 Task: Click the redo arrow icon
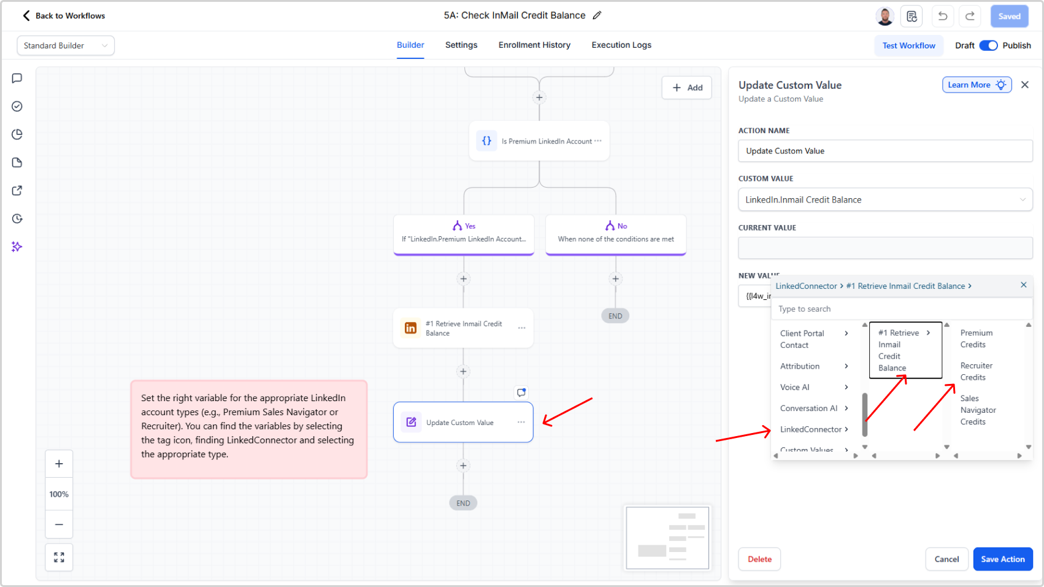(x=970, y=17)
